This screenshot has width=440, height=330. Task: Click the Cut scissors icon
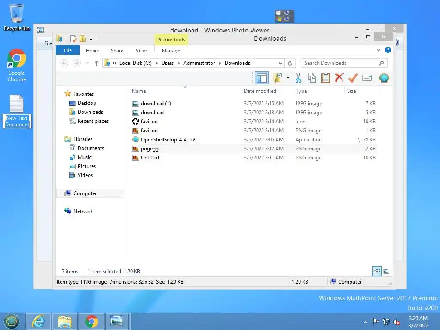click(x=298, y=78)
